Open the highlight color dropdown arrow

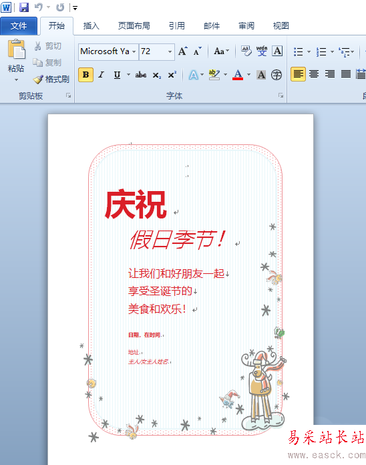226,75
